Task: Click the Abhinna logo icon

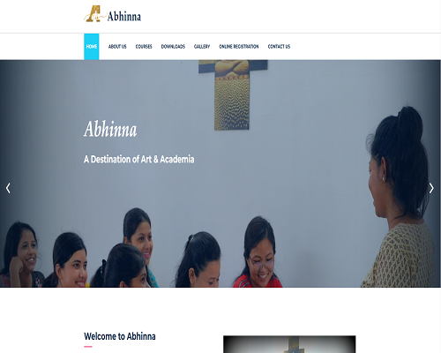Action: [x=93, y=14]
